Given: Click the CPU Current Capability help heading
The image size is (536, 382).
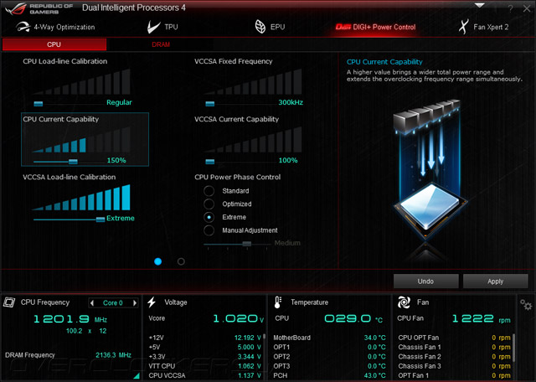Looking at the screenshot, I should point(384,62).
